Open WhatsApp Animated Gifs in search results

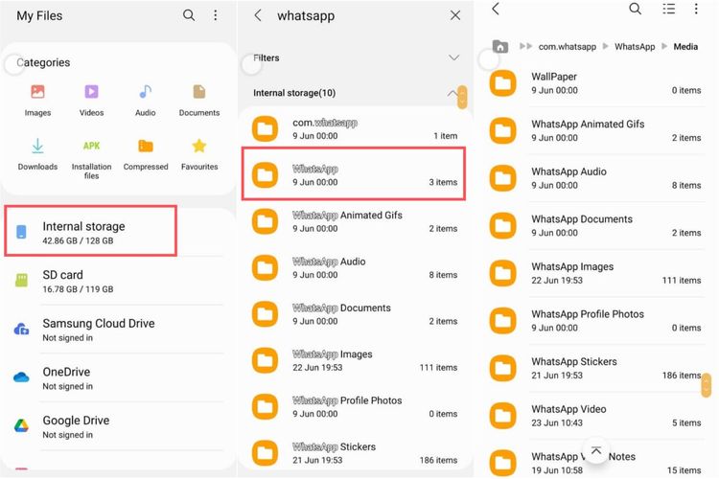[355, 221]
